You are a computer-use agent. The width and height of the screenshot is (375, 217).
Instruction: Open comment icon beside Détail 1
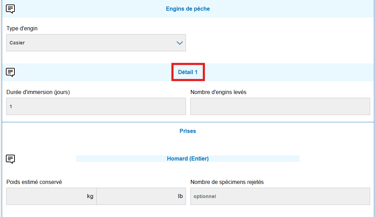tap(11, 72)
